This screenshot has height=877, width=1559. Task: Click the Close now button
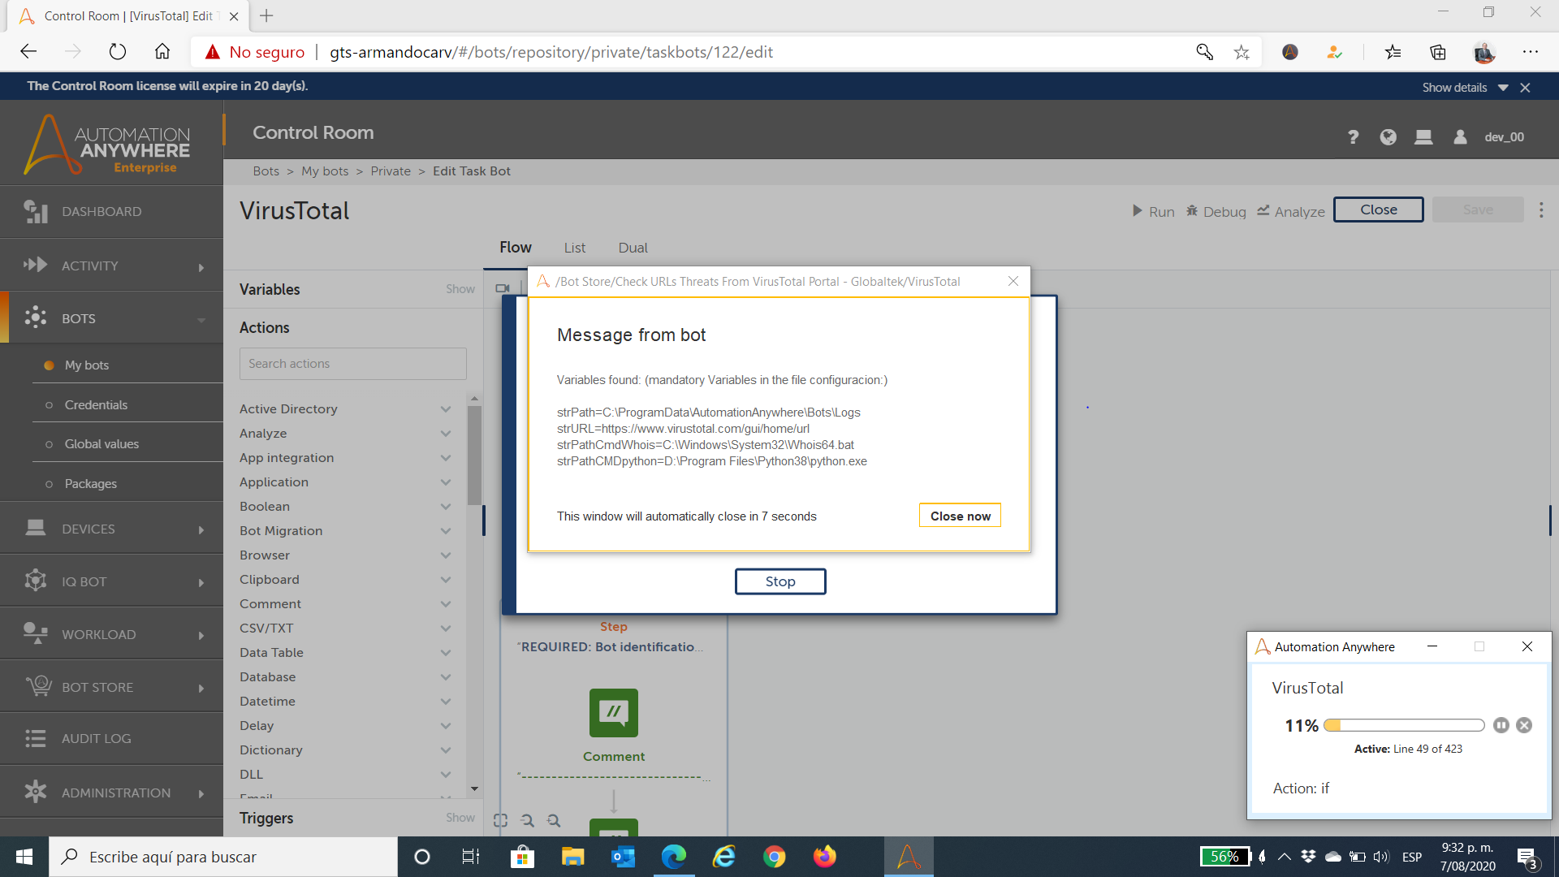click(960, 516)
